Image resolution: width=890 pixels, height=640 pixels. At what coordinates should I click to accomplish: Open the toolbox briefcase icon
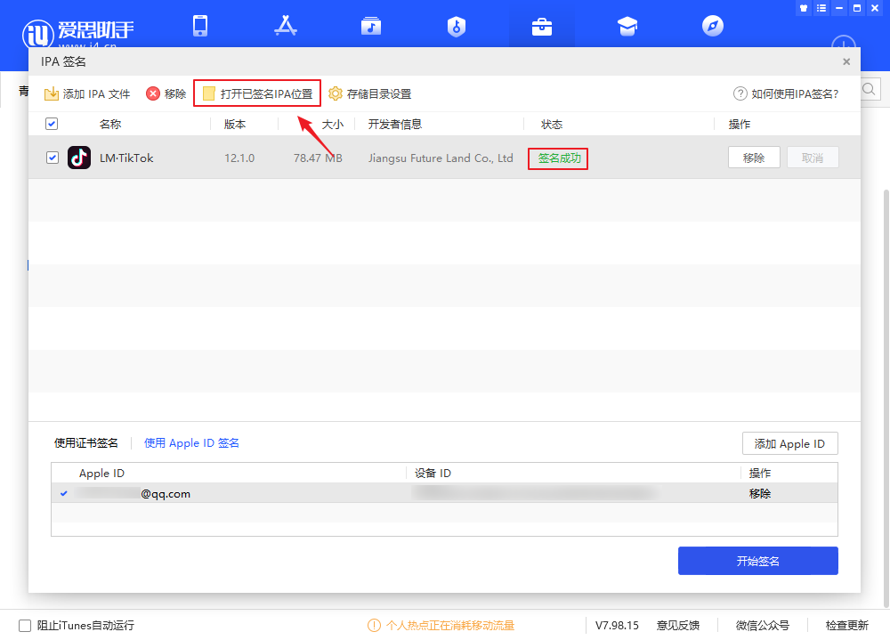542,27
